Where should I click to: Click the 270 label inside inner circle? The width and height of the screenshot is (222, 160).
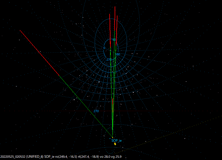click(109, 60)
